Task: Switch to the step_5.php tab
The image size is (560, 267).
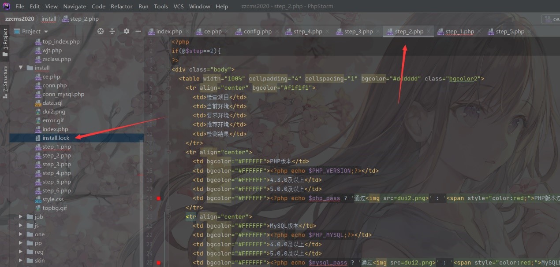Action: (x=510, y=32)
